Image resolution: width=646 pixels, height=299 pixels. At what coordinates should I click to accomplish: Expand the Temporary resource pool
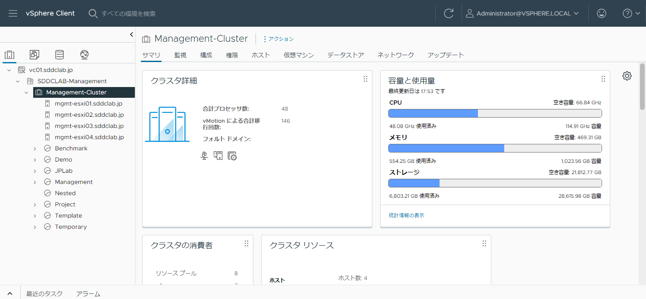point(35,227)
